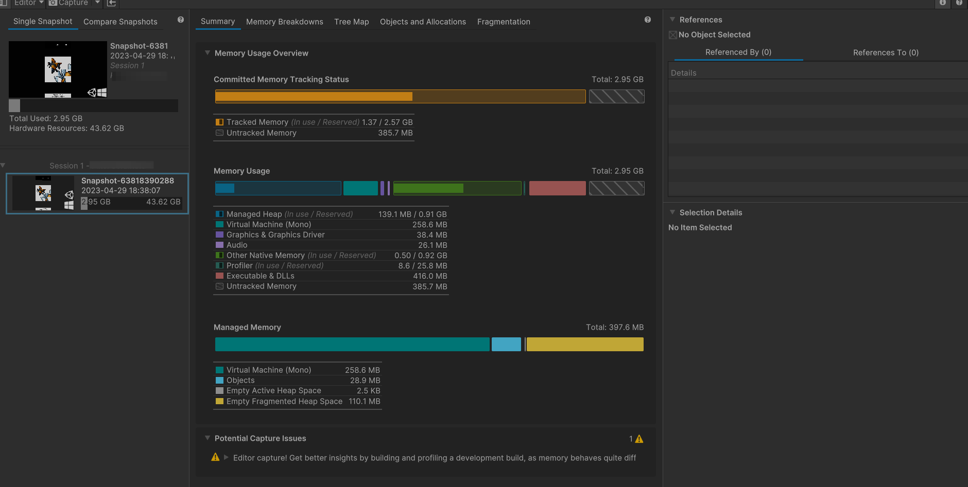Open the Capture options dropdown arrow

point(97,3)
